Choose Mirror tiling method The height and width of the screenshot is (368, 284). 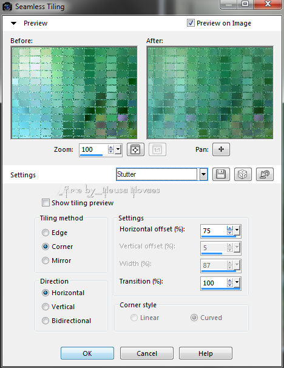46,261
